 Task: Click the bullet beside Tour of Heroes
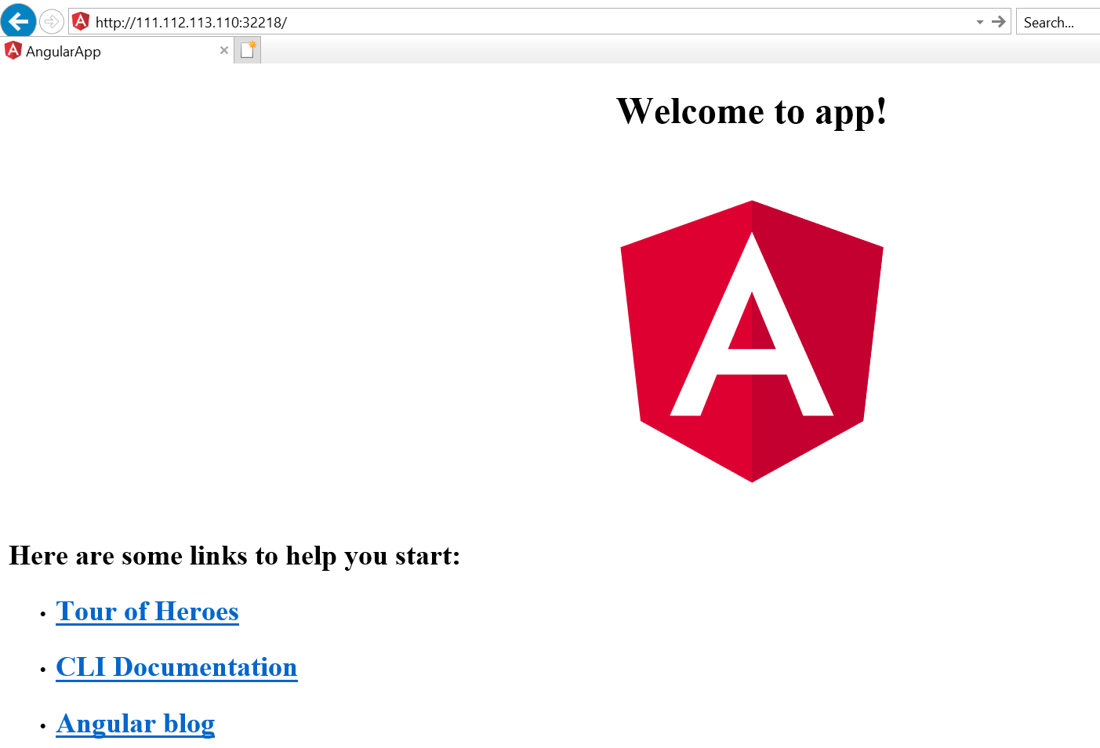click(43, 615)
